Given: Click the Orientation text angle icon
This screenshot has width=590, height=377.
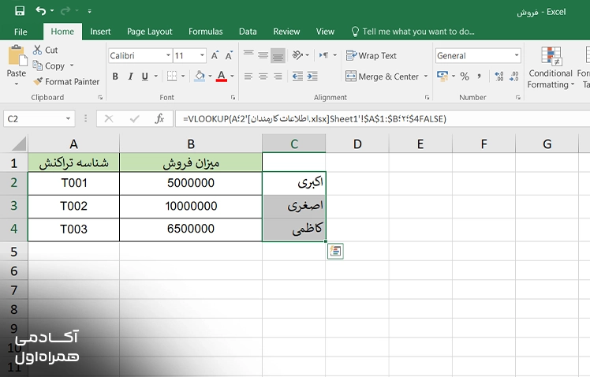Looking at the screenshot, I should click(297, 55).
